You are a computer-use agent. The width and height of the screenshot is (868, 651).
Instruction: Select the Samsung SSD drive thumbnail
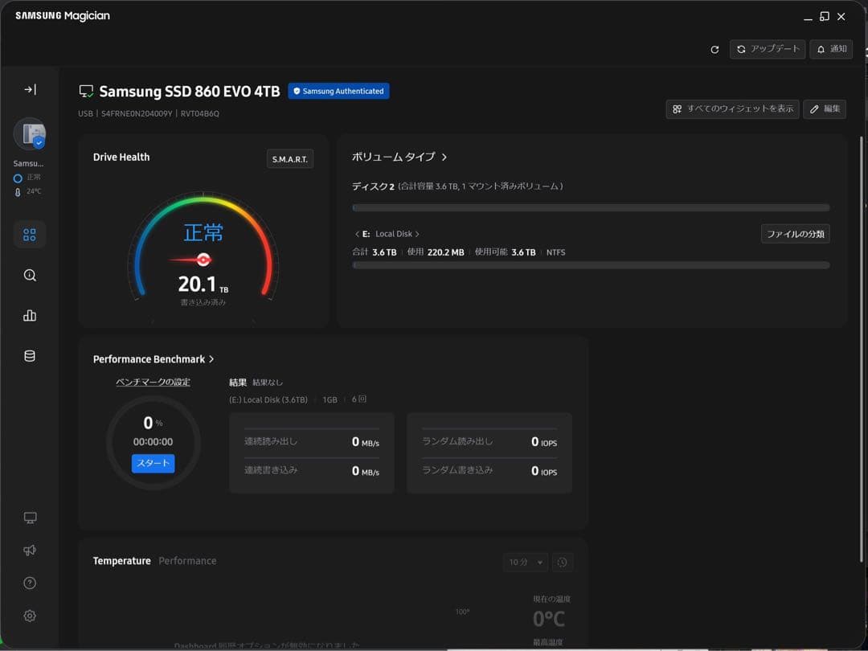(30, 134)
